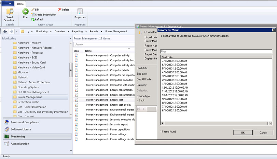Click right arrow of date list scrollbar
The height and width of the screenshot is (159, 277).
pos(270,123)
